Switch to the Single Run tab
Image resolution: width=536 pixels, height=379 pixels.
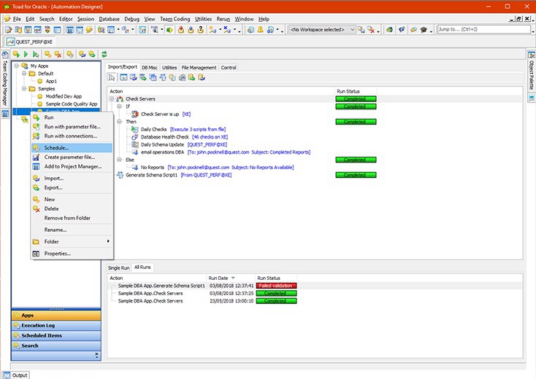coord(118,267)
